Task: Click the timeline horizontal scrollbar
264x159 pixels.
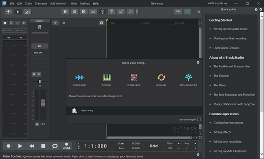Action: pyautogui.click(x=149, y=138)
